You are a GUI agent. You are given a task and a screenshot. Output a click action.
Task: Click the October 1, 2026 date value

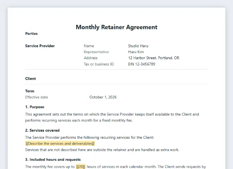coord(103,97)
